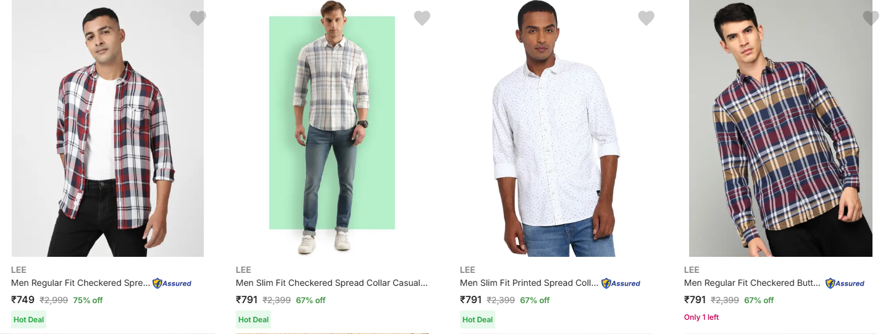Toggle wishlist heart on green-background checkered shirt
Screen dimensions: 891x334
click(422, 19)
